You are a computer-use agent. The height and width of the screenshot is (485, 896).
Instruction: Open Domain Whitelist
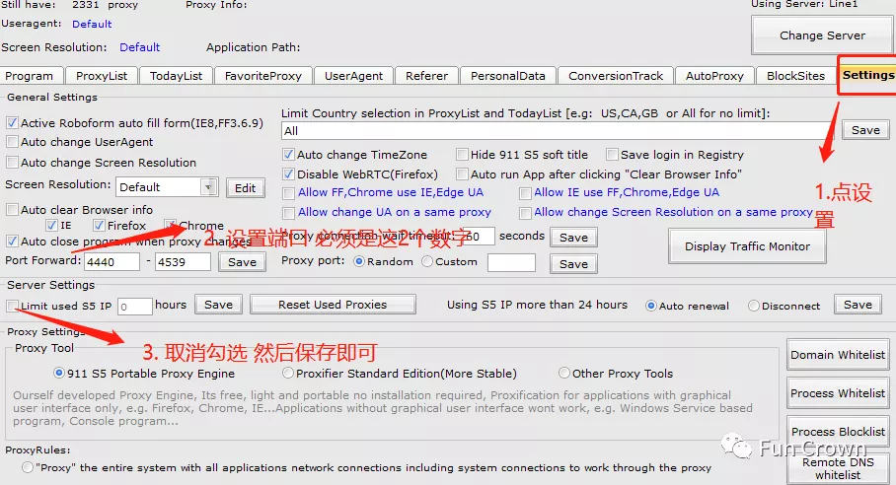(838, 355)
